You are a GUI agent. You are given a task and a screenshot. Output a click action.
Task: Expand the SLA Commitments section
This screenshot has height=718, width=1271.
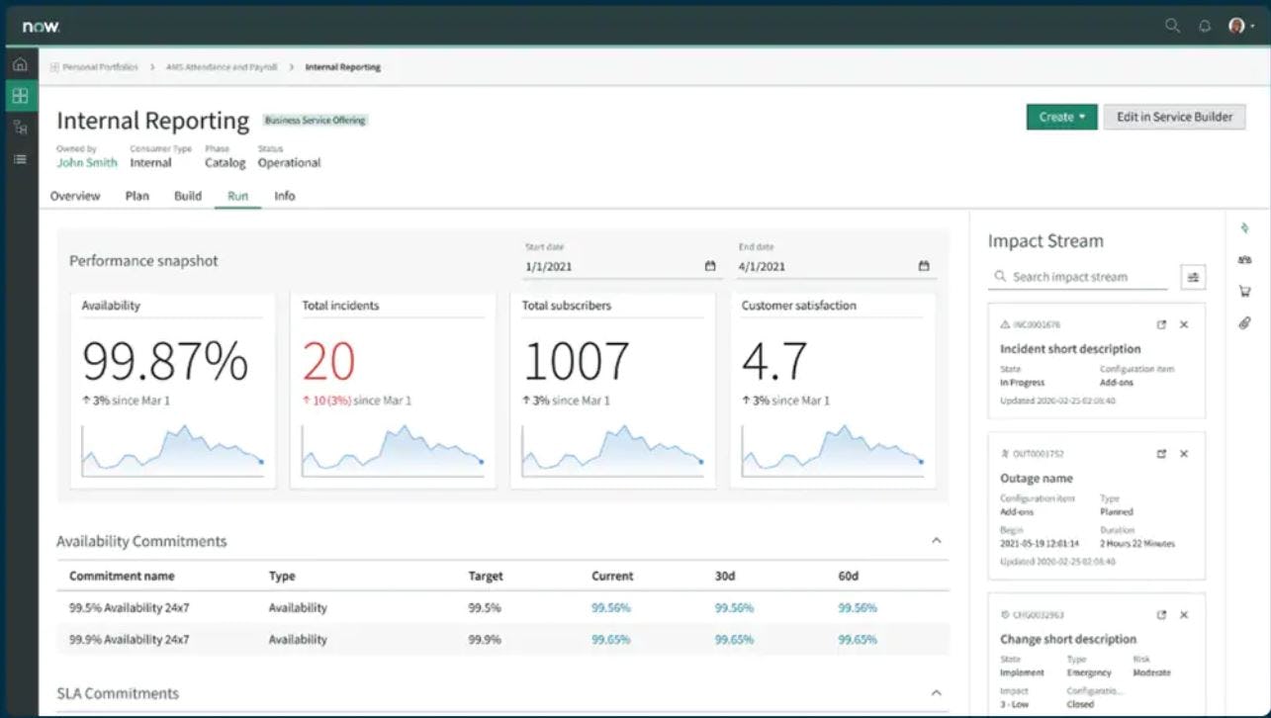tap(936, 692)
